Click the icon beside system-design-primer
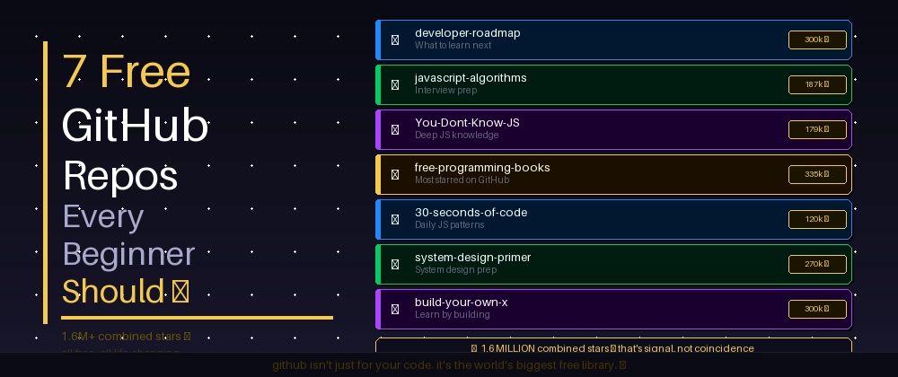898x377 pixels. tap(394, 264)
